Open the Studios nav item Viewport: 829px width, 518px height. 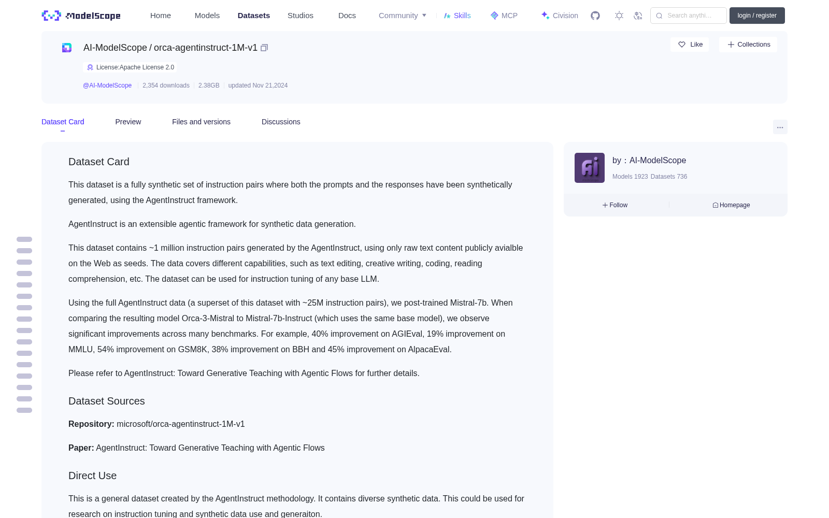point(301,16)
